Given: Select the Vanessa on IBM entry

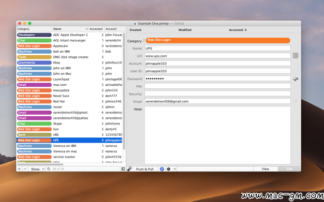Looking at the screenshot, I should tap(69, 146).
